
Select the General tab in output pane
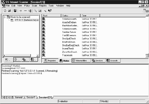[18, 97]
